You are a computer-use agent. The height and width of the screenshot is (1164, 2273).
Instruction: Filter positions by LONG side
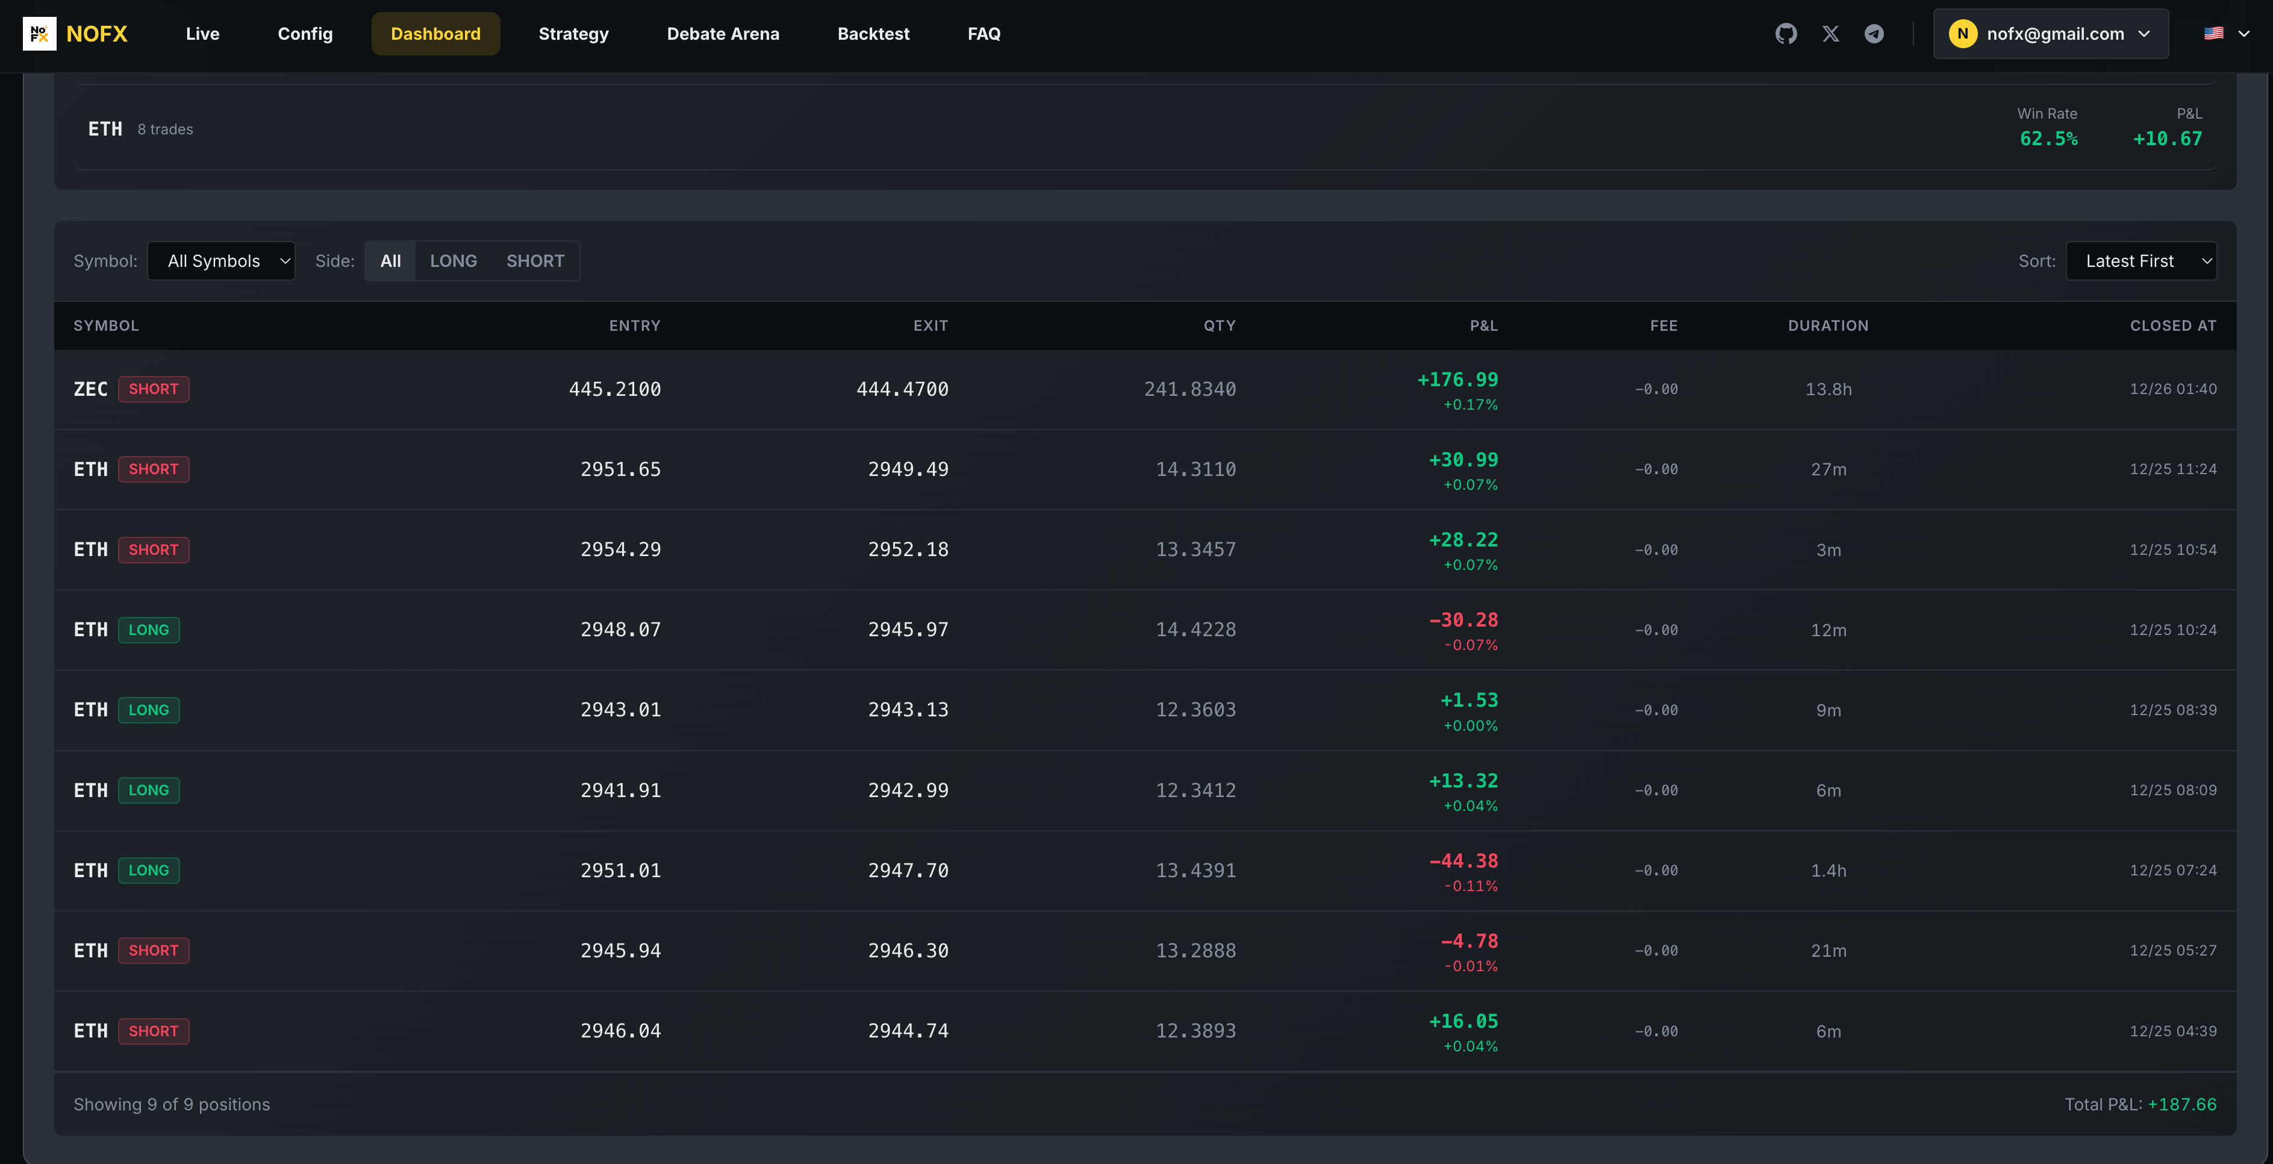(453, 261)
